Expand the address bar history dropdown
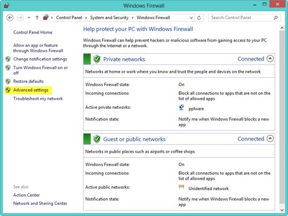 tap(191, 18)
